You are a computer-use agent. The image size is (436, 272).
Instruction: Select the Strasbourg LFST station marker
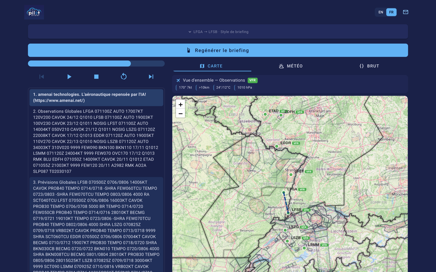(x=291, y=175)
